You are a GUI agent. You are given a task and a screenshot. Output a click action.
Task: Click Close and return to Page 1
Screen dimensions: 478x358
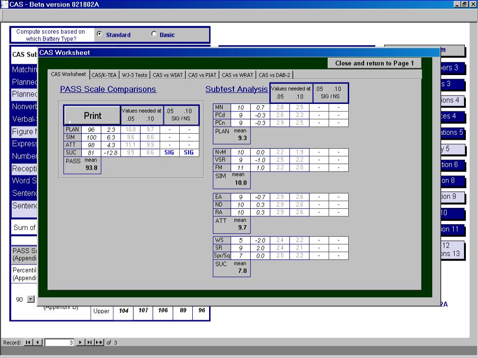point(374,63)
